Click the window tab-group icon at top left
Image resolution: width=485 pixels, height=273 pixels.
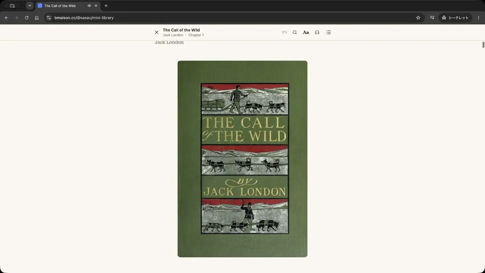(12, 6)
